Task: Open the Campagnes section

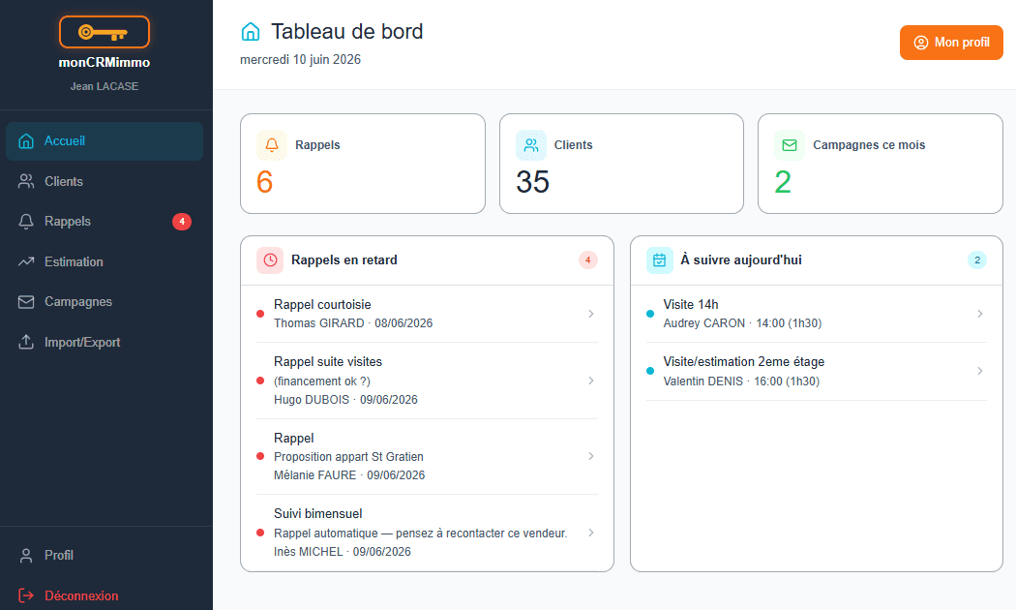Action: click(x=105, y=302)
